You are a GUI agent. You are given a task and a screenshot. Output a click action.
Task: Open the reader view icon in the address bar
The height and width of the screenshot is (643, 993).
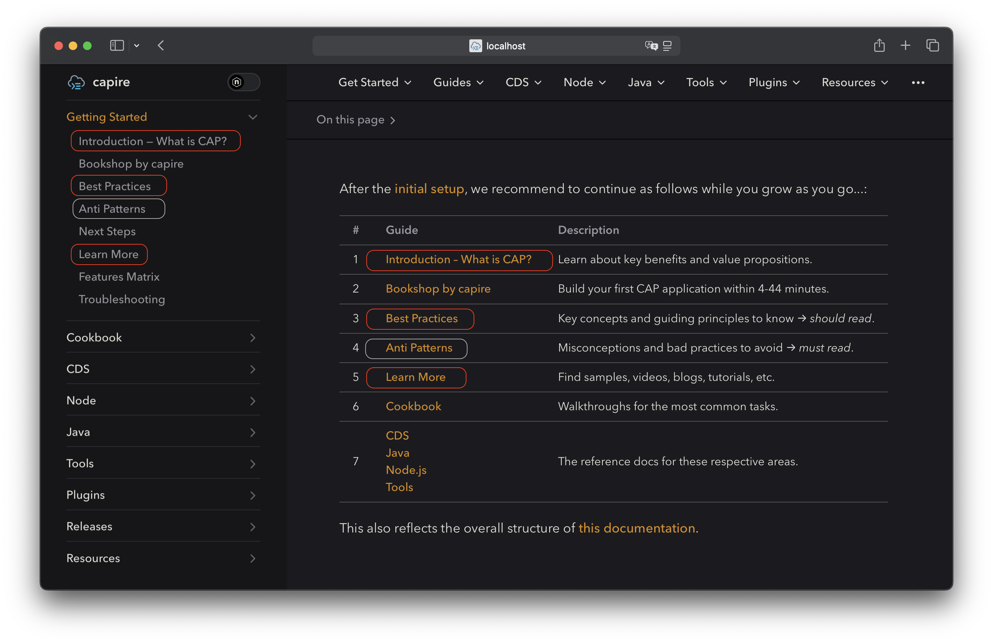click(667, 45)
